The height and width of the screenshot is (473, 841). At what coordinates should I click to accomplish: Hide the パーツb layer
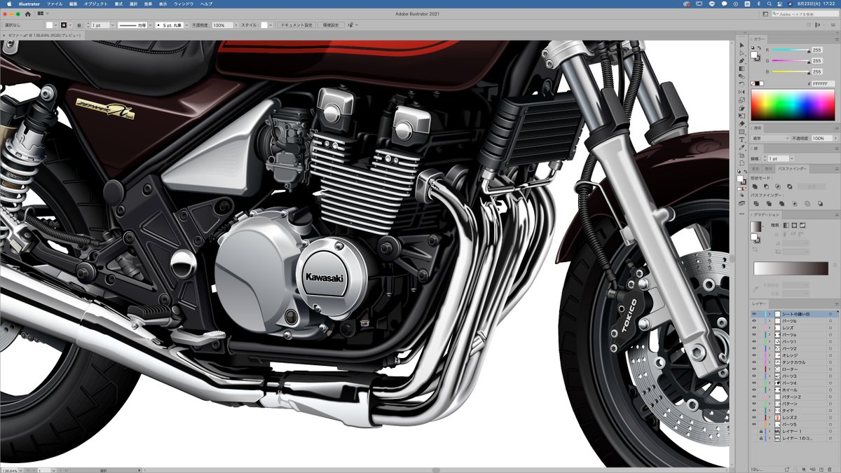754,321
